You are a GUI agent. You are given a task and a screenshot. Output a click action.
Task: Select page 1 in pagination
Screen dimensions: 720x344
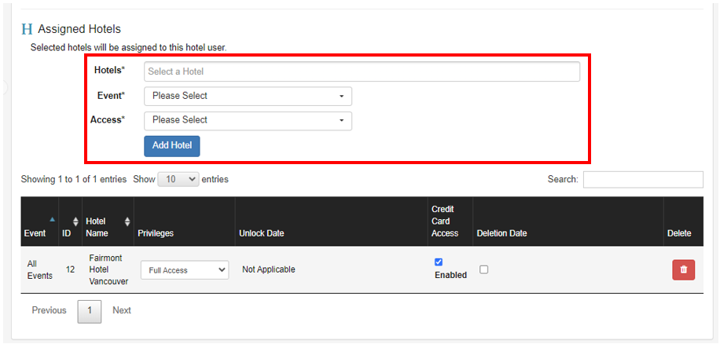click(90, 311)
